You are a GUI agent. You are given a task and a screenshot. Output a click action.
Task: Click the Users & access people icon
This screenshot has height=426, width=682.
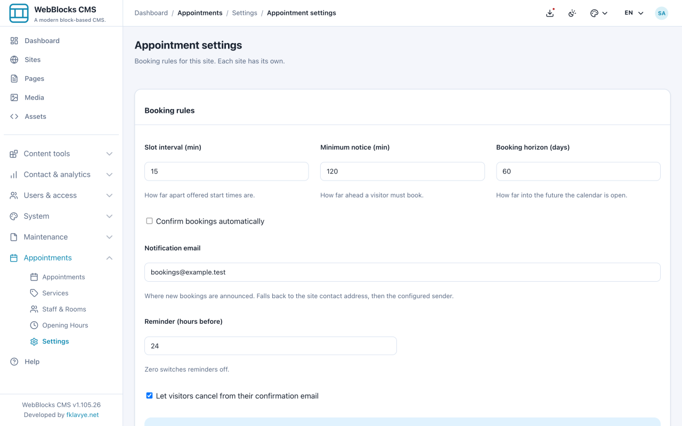point(14,195)
